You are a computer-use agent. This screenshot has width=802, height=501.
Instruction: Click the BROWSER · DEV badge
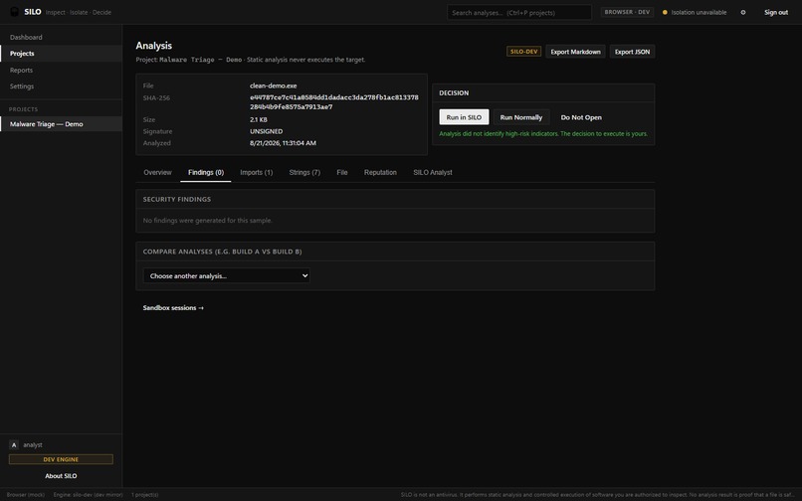[x=627, y=12]
